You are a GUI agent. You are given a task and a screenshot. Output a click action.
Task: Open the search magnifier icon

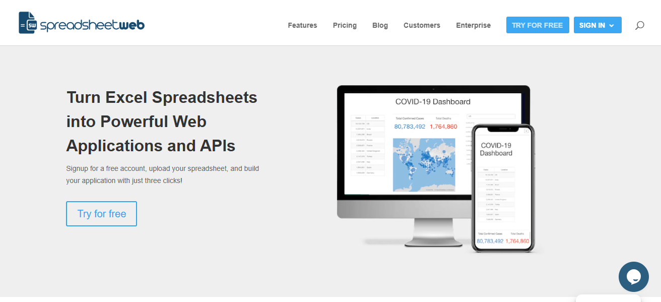pos(639,25)
